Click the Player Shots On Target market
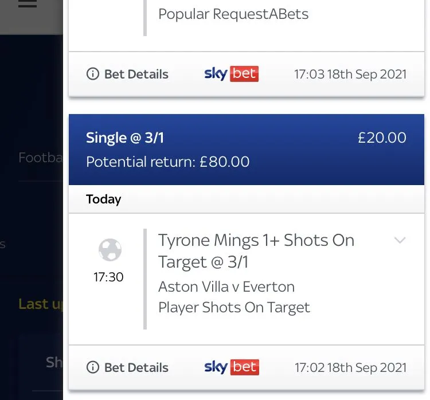 [x=234, y=307]
